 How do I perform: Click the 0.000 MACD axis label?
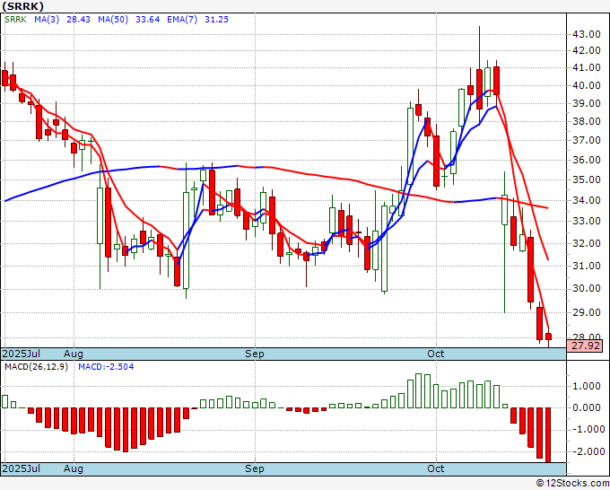point(587,407)
